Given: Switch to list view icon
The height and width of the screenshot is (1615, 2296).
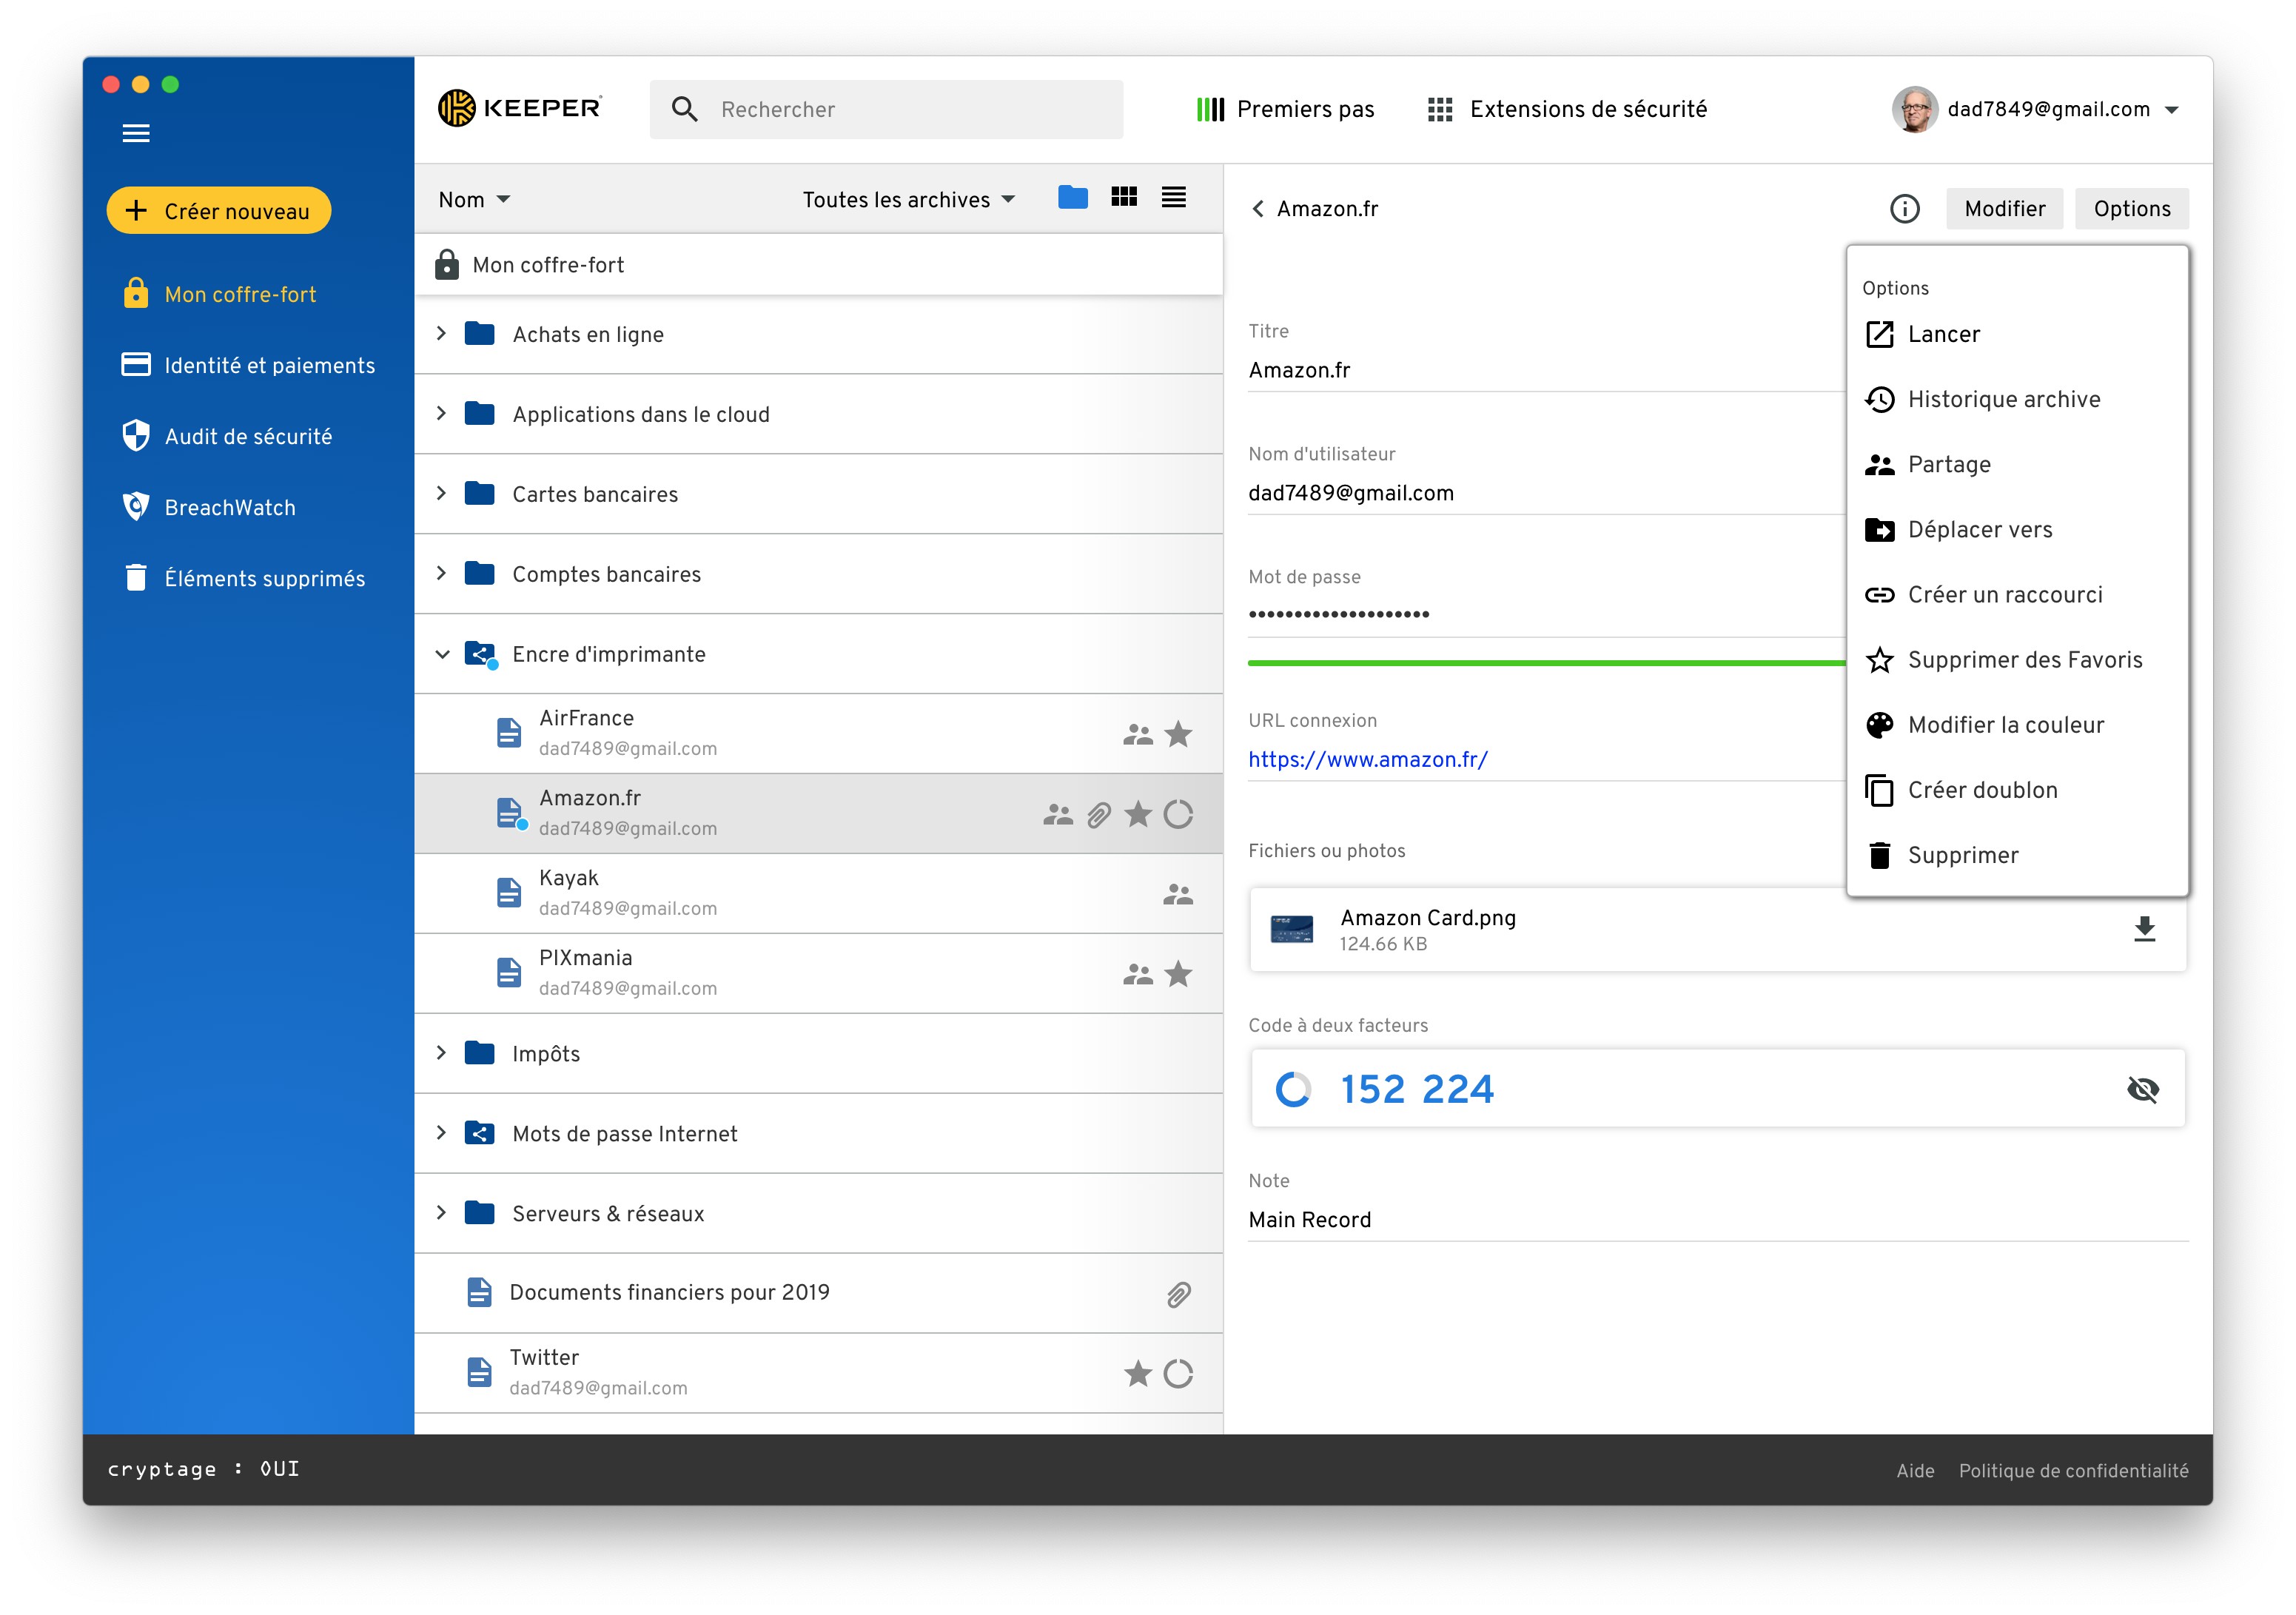Looking at the screenshot, I should (x=1173, y=198).
